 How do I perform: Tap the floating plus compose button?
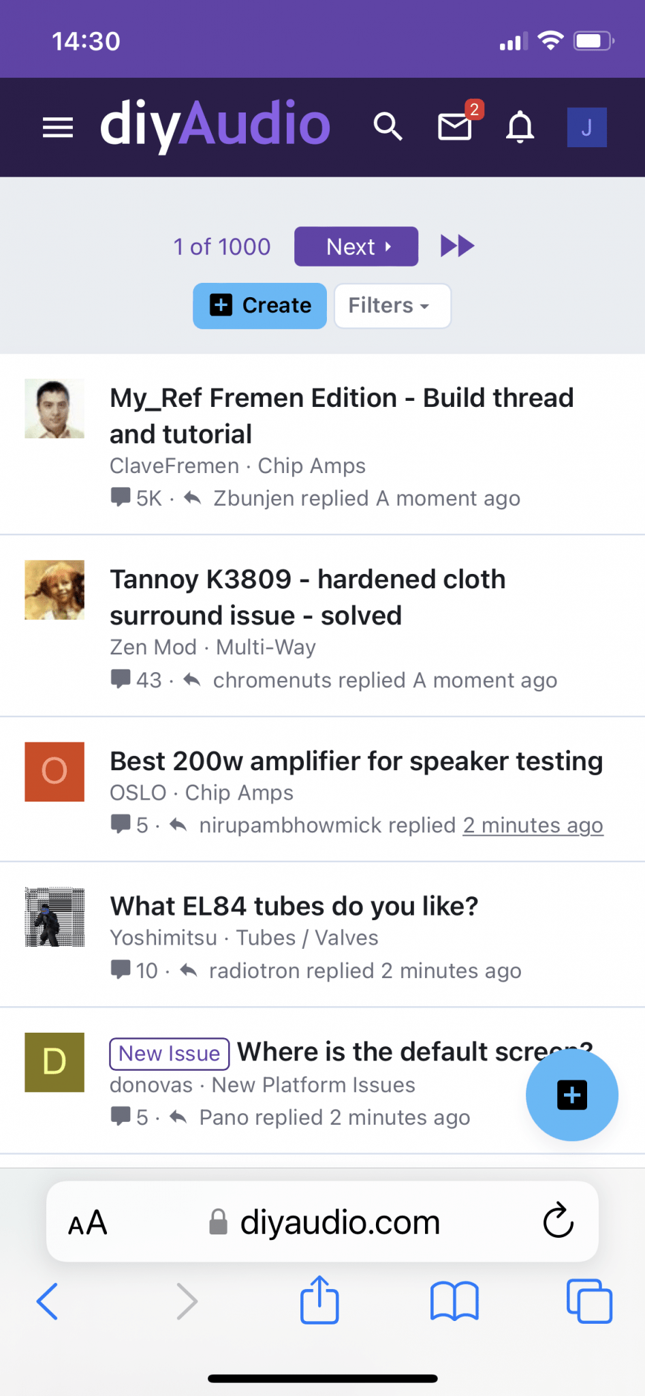tap(571, 1095)
